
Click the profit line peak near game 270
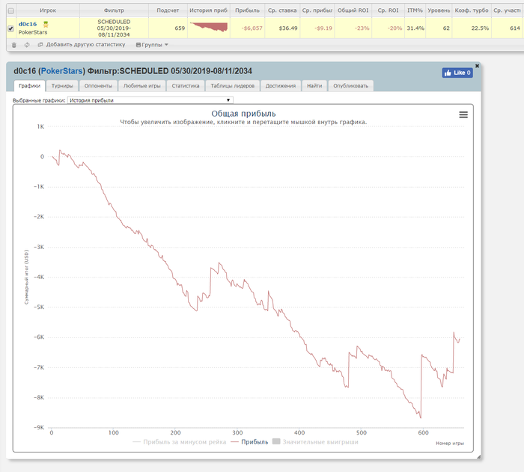coord(219,263)
